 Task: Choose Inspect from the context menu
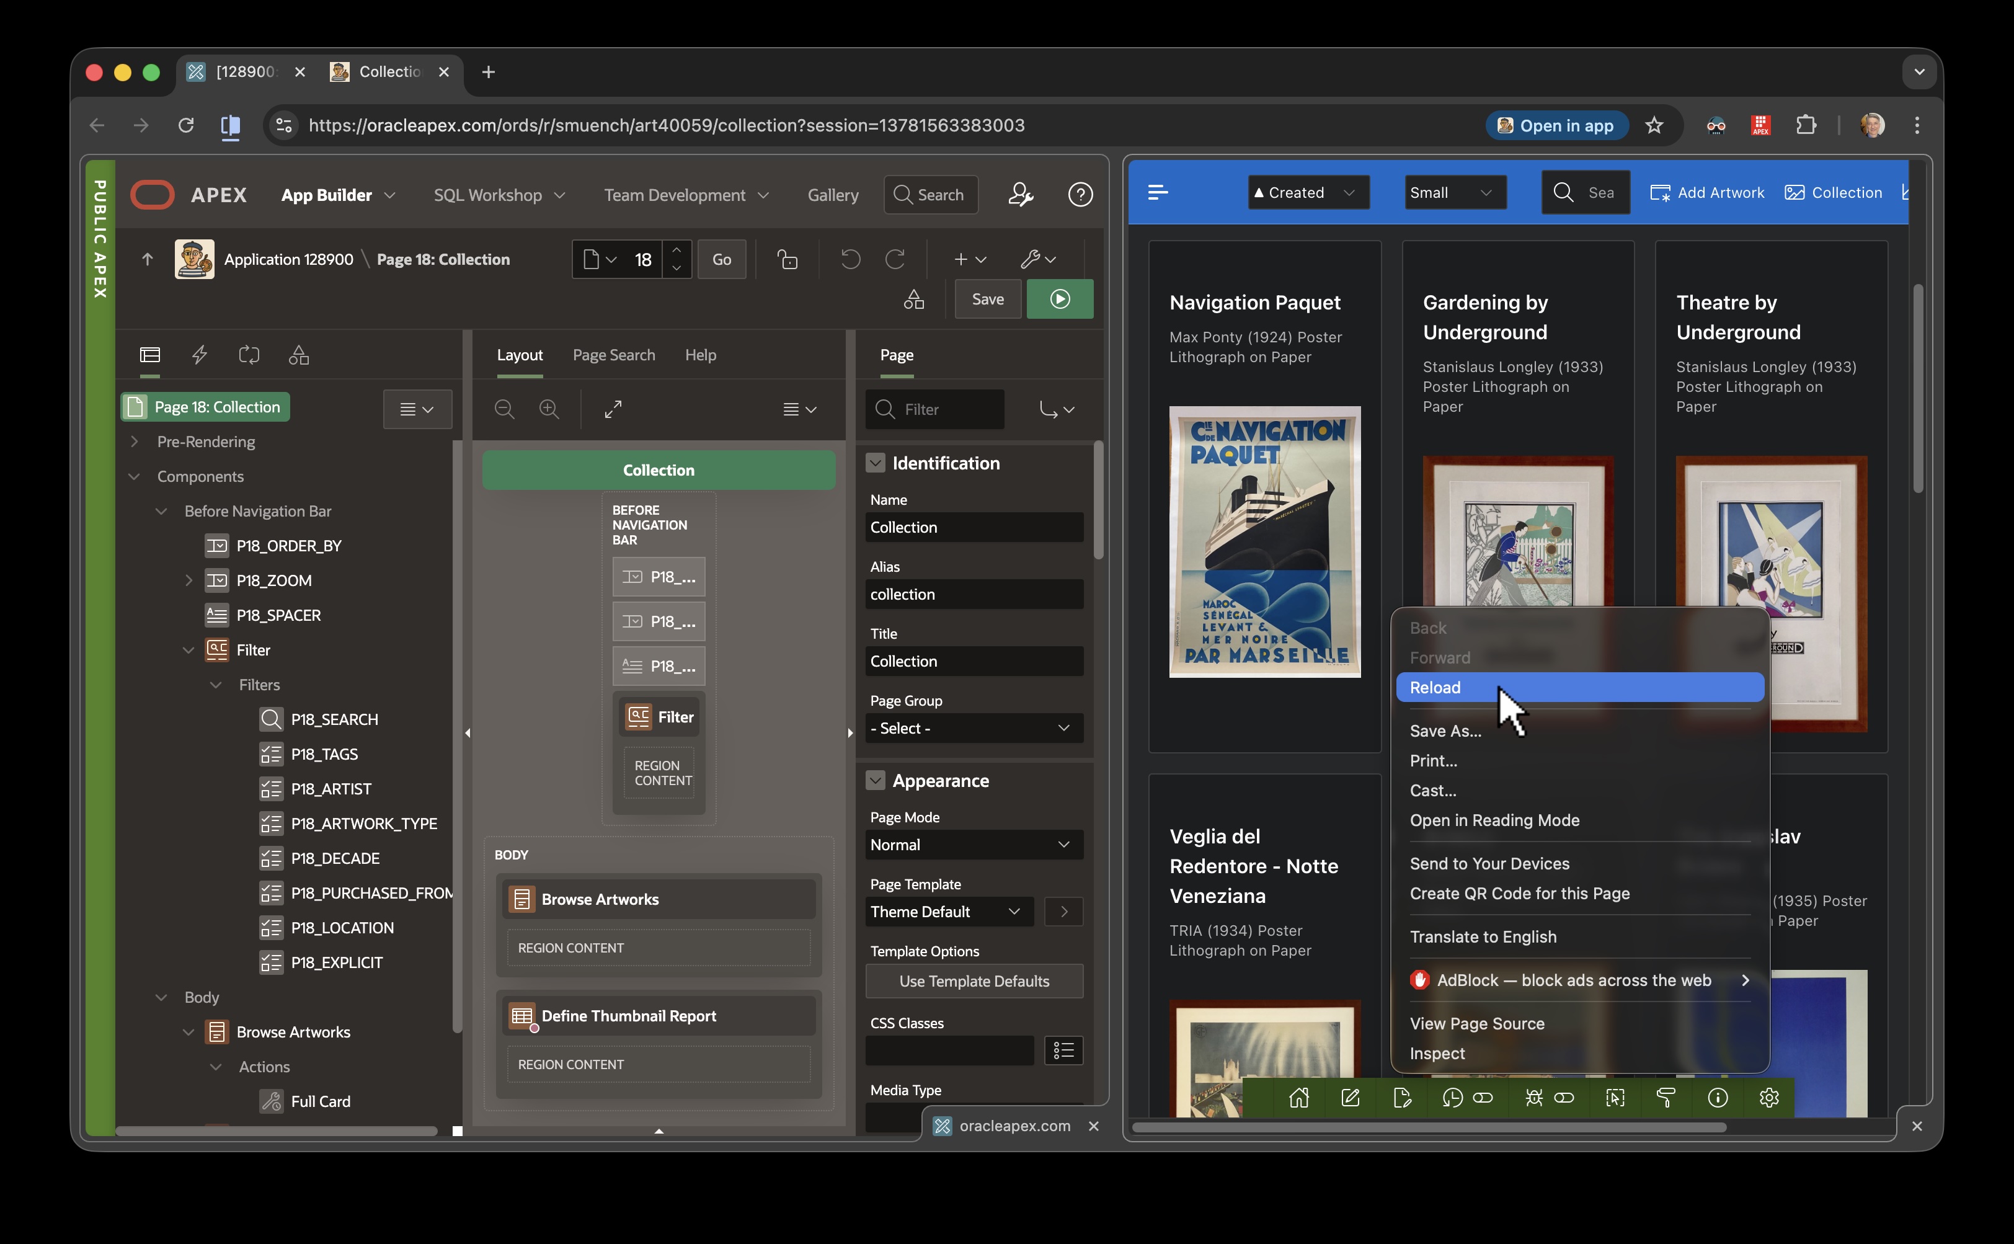click(1437, 1053)
